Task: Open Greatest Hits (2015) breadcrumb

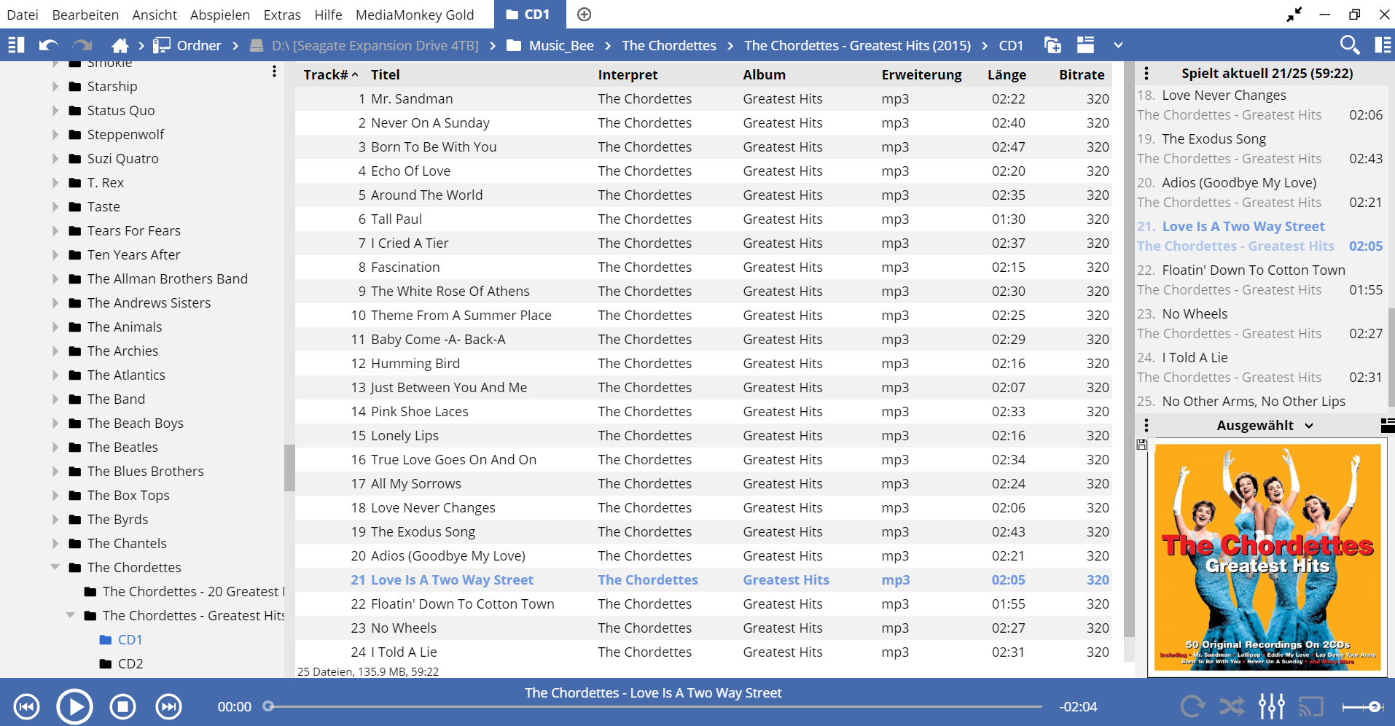Action: tap(857, 45)
